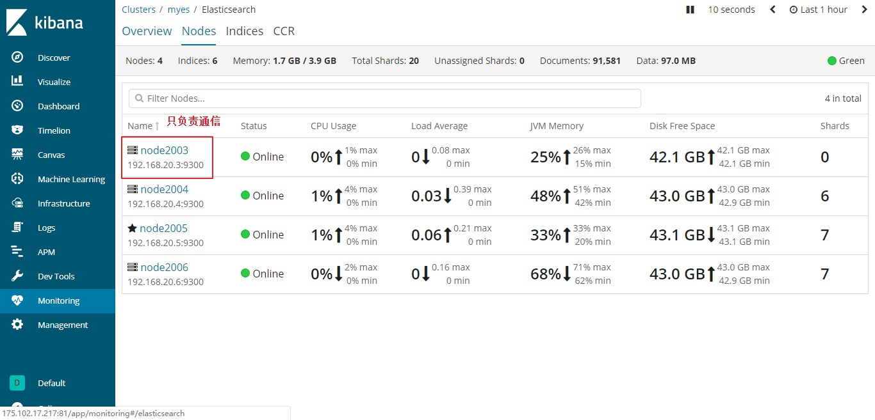Image resolution: width=875 pixels, height=420 pixels.
Task: Open node2005 details link
Action: point(163,228)
